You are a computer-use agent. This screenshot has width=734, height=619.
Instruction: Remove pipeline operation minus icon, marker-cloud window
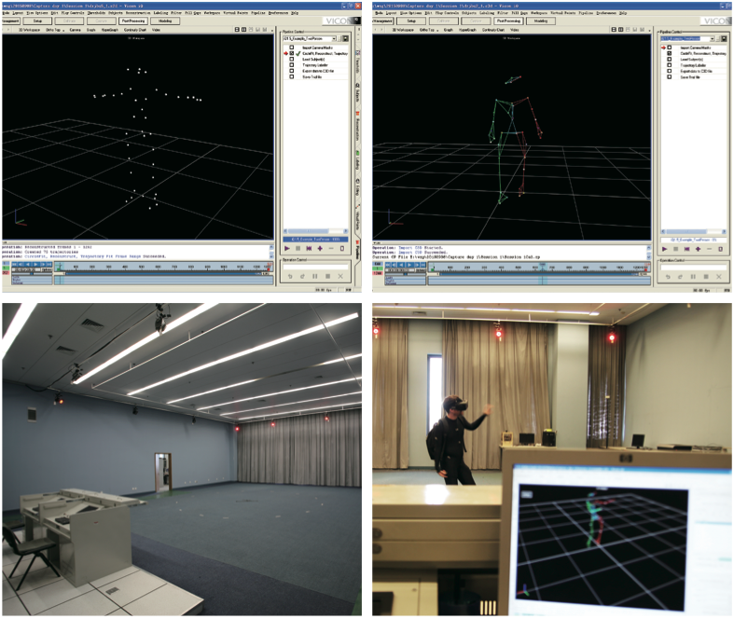pos(331,249)
